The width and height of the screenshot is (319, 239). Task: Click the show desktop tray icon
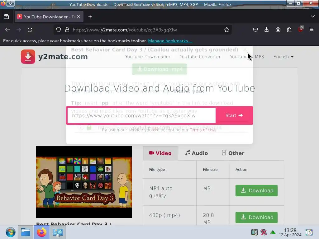(309, 232)
